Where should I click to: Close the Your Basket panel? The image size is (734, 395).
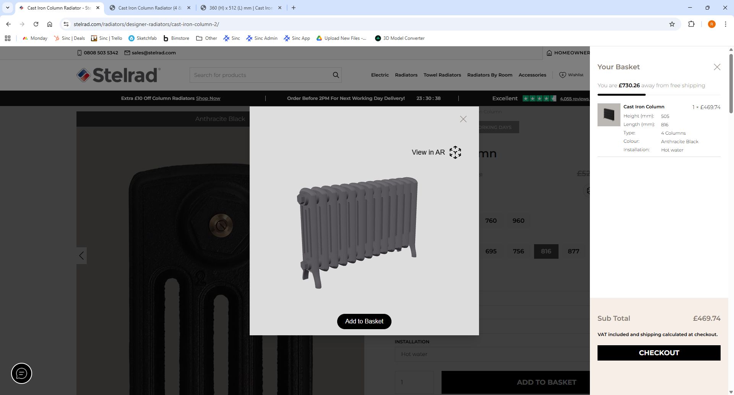tap(717, 67)
